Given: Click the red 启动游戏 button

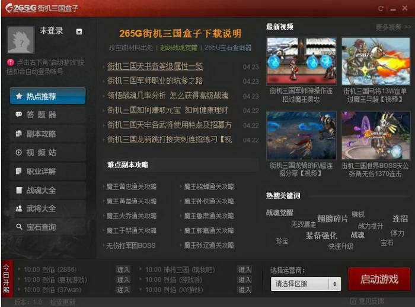Looking at the screenshot, I should click(x=379, y=279).
